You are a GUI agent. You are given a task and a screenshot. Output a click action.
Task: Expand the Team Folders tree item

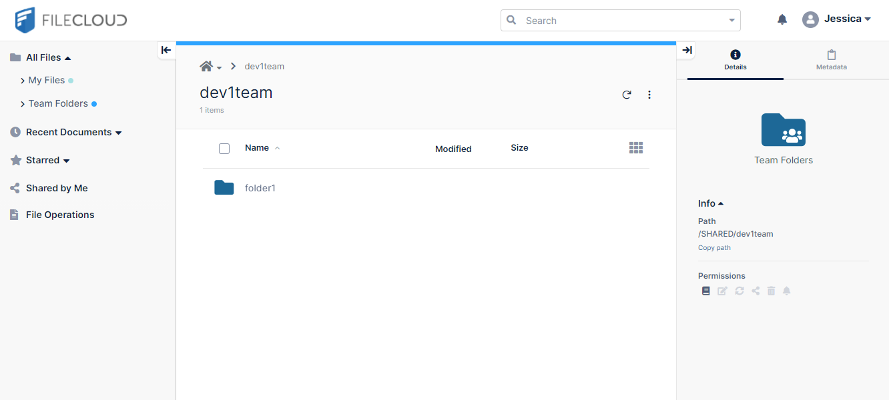[x=23, y=104]
